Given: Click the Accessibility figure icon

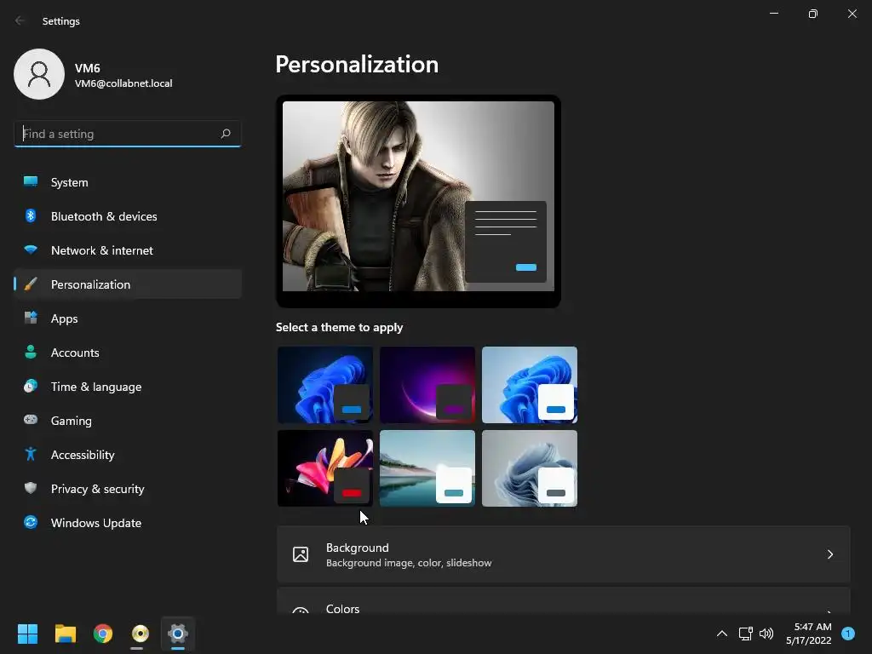Looking at the screenshot, I should 31,455.
